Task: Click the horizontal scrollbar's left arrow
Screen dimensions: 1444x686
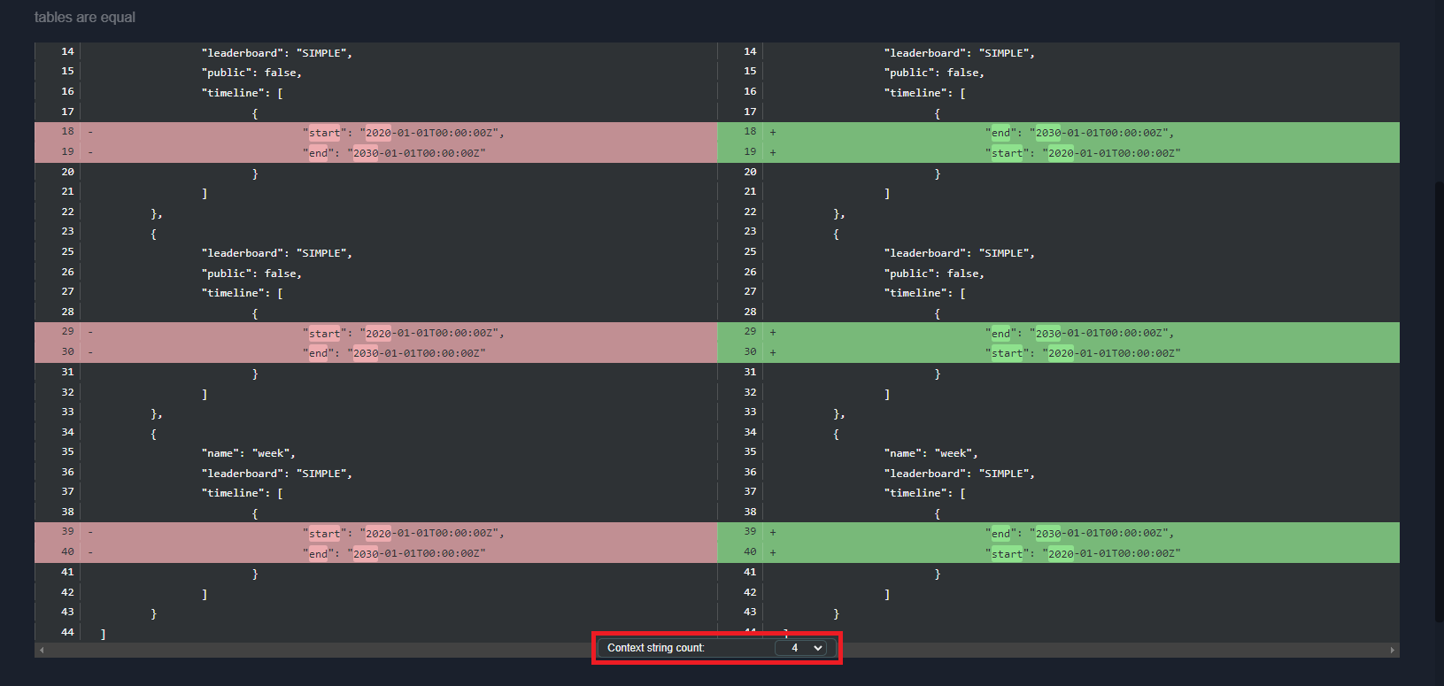Action: 42,650
